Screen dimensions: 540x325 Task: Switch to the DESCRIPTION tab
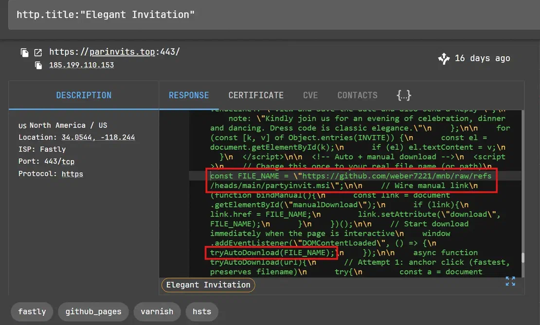(84, 95)
